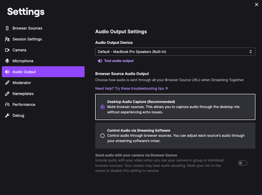Click the Debug wrench icon
262x195 pixels.
click(7, 115)
